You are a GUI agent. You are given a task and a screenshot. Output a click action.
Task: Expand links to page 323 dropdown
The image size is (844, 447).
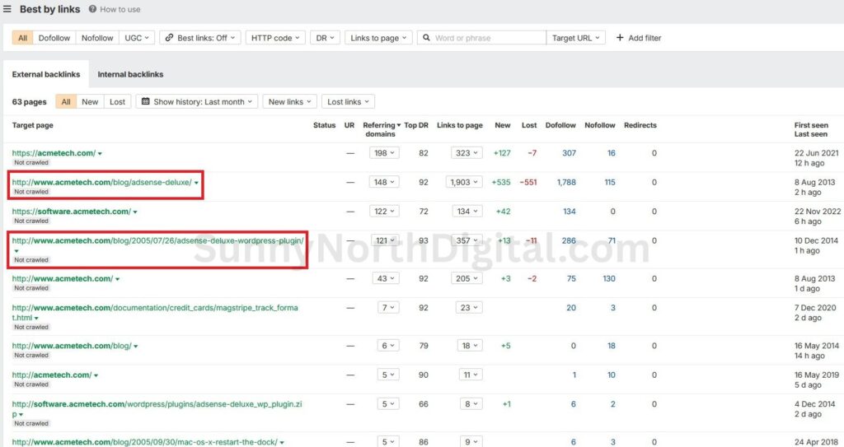coord(467,153)
